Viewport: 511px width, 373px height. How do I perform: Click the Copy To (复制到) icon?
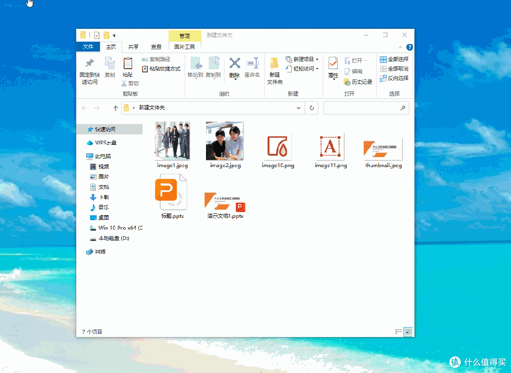214,63
